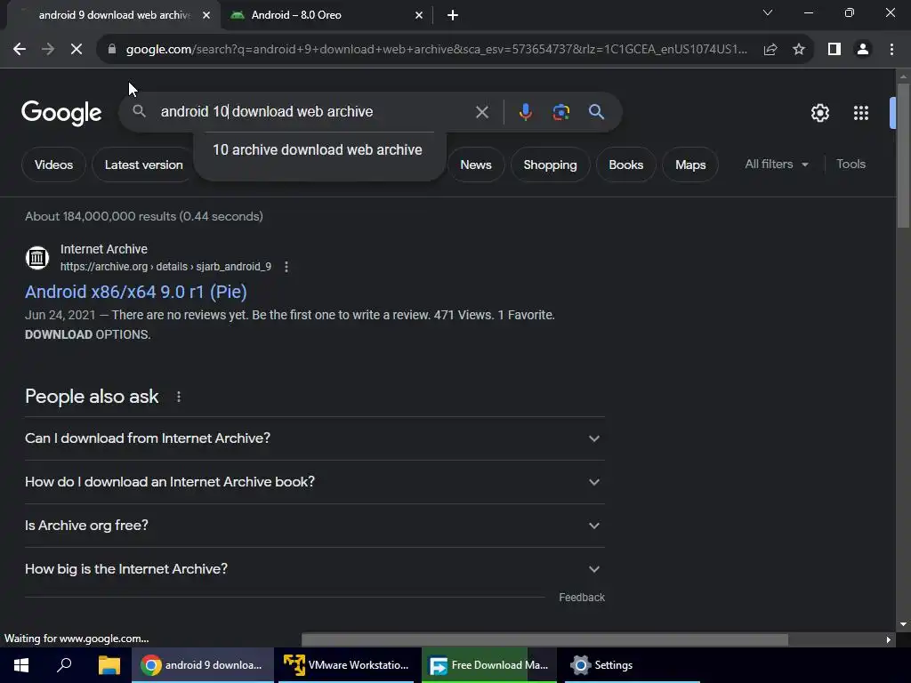Select the Latest version filter chip
This screenshot has width=911, height=683.
pyautogui.click(x=143, y=165)
